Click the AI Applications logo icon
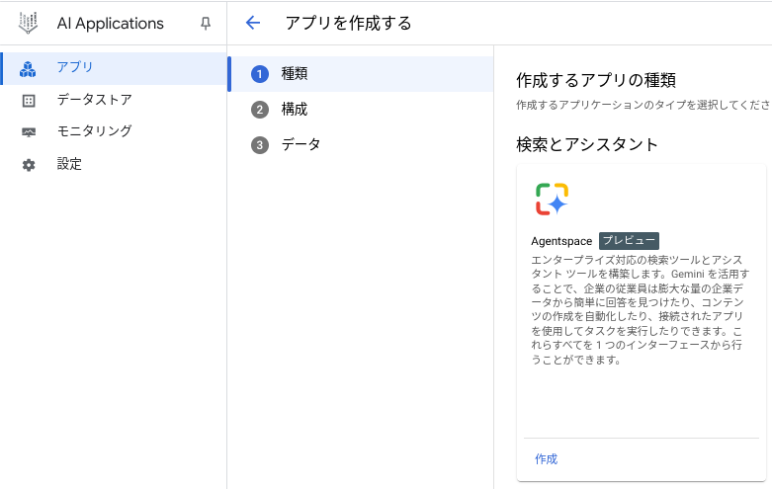The image size is (772, 489). point(28,23)
